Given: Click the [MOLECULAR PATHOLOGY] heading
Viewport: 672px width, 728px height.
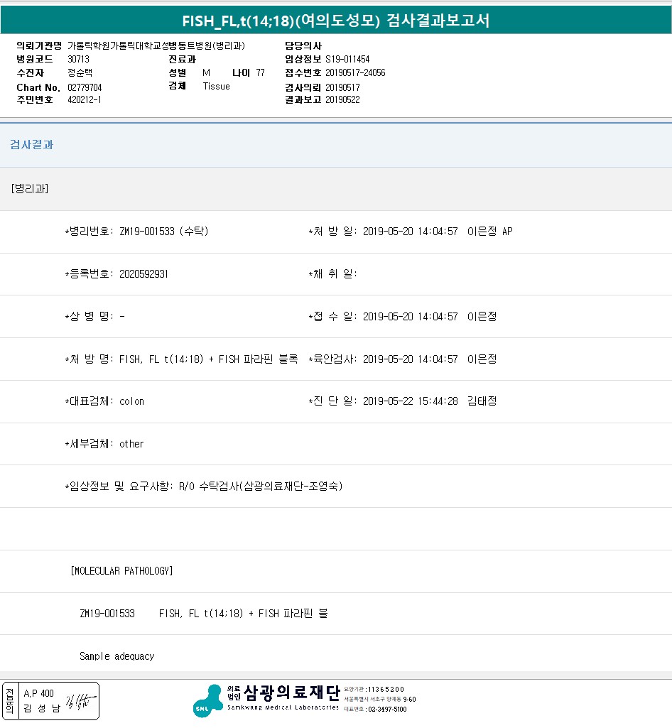Looking at the screenshot, I should [121, 571].
